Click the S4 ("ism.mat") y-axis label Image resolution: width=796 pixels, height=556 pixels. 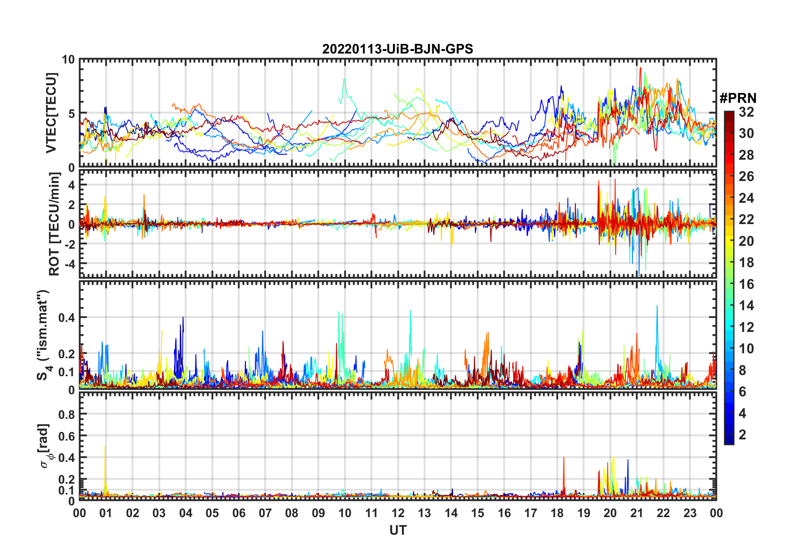point(43,335)
